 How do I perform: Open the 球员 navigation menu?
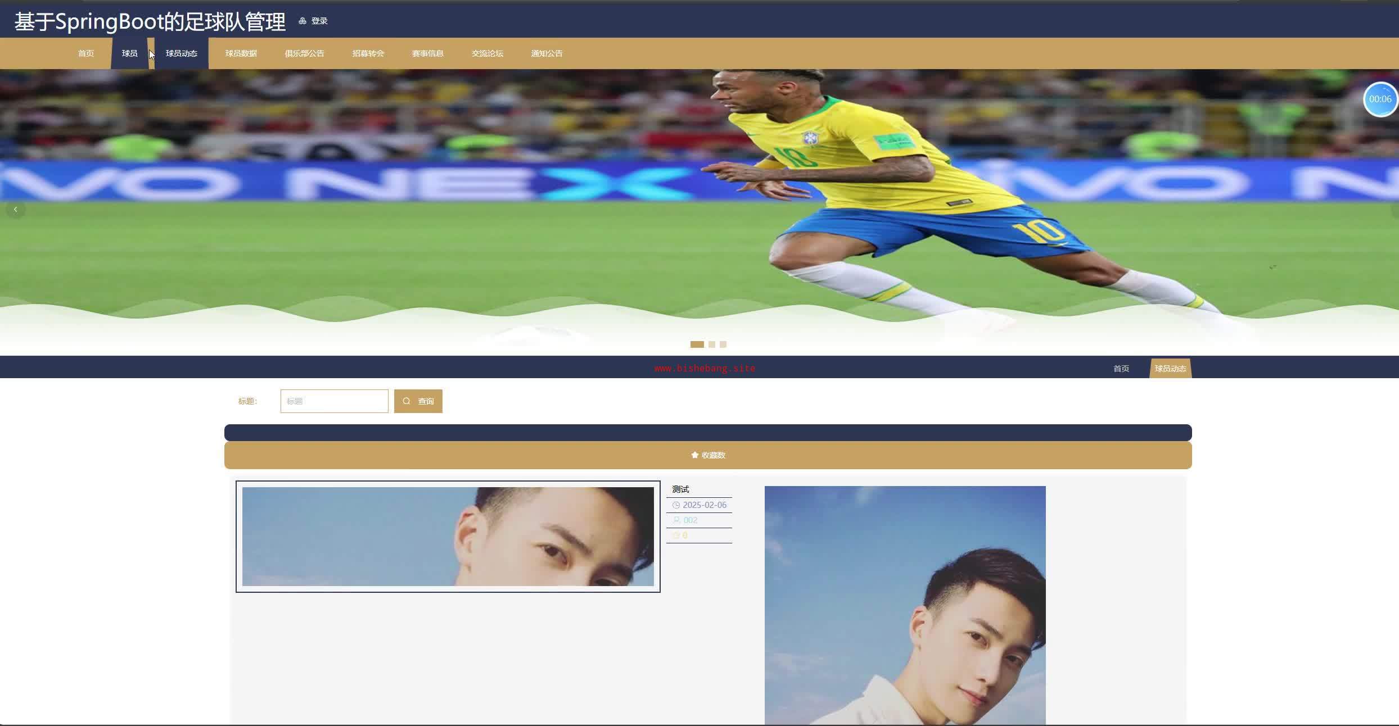tap(129, 53)
